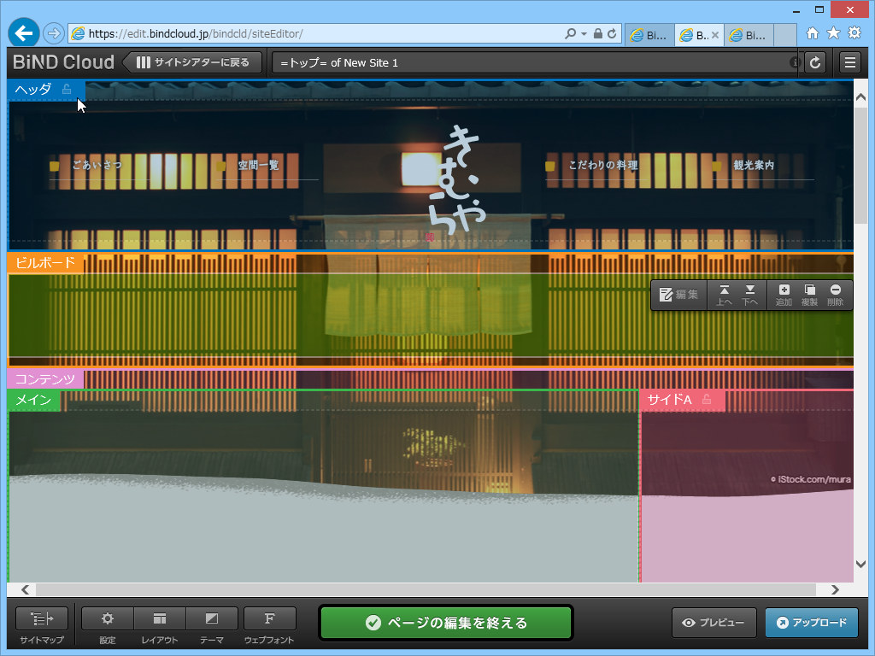Image resolution: width=875 pixels, height=656 pixels.
Task: Move the billboard block up (上へ)
Action: pyautogui.click(x=724, y=295)
